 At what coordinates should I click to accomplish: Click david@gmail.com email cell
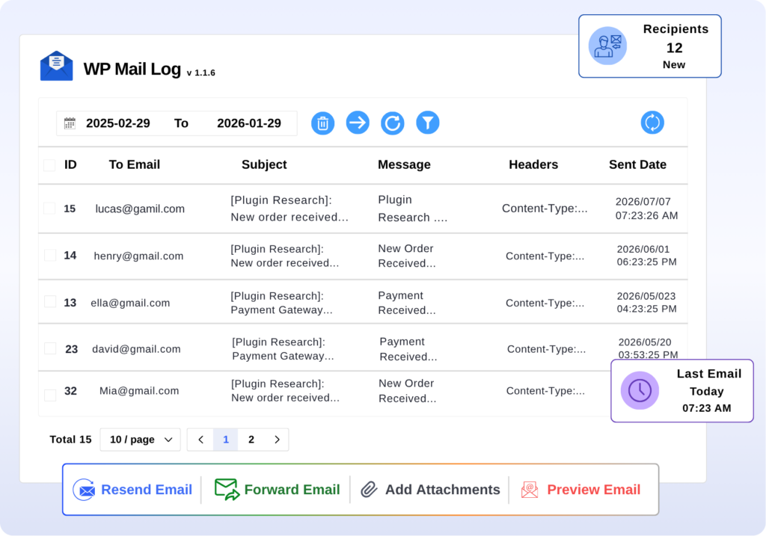(x=136, y=349)
